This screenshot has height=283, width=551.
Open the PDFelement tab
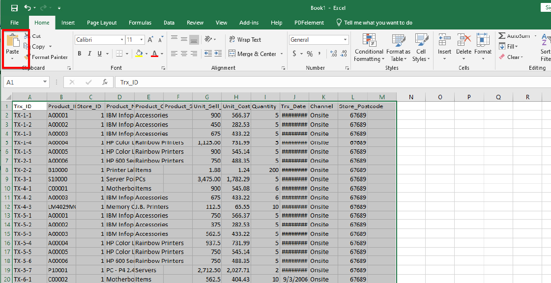point(308,22)
